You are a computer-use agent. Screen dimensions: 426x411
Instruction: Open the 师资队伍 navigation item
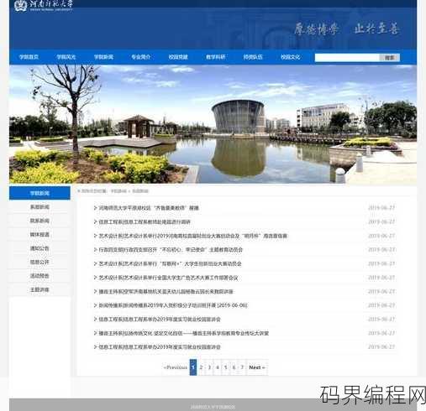tap(253, 57)
